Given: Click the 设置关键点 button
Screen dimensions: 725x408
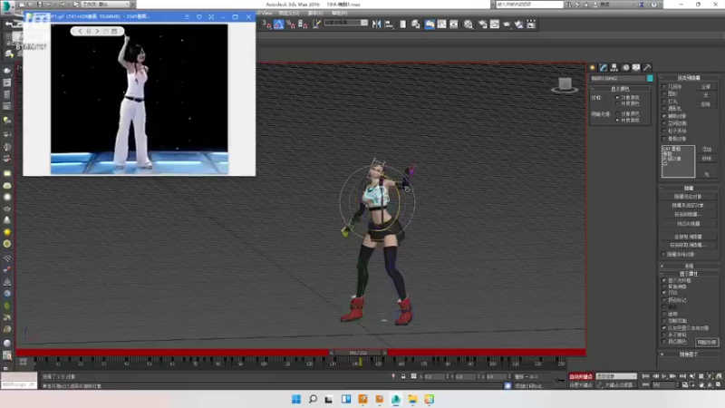Looking at the screenshot, I should tap(581, 384).
